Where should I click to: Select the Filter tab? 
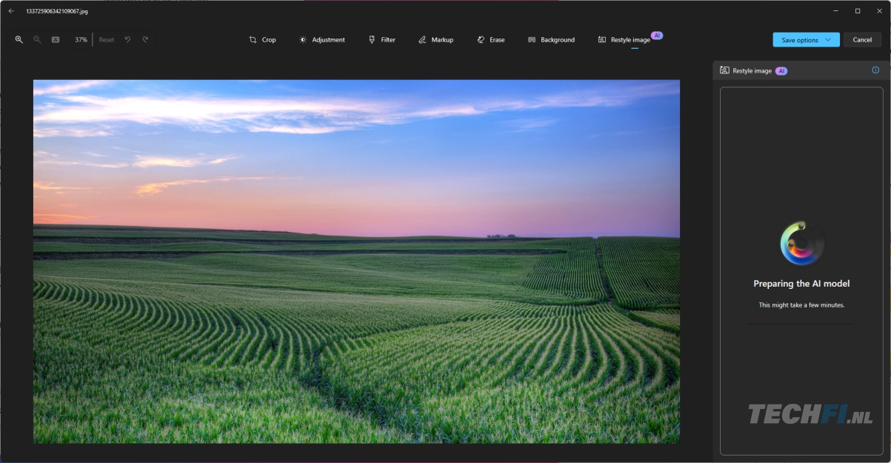coord(382,40)
